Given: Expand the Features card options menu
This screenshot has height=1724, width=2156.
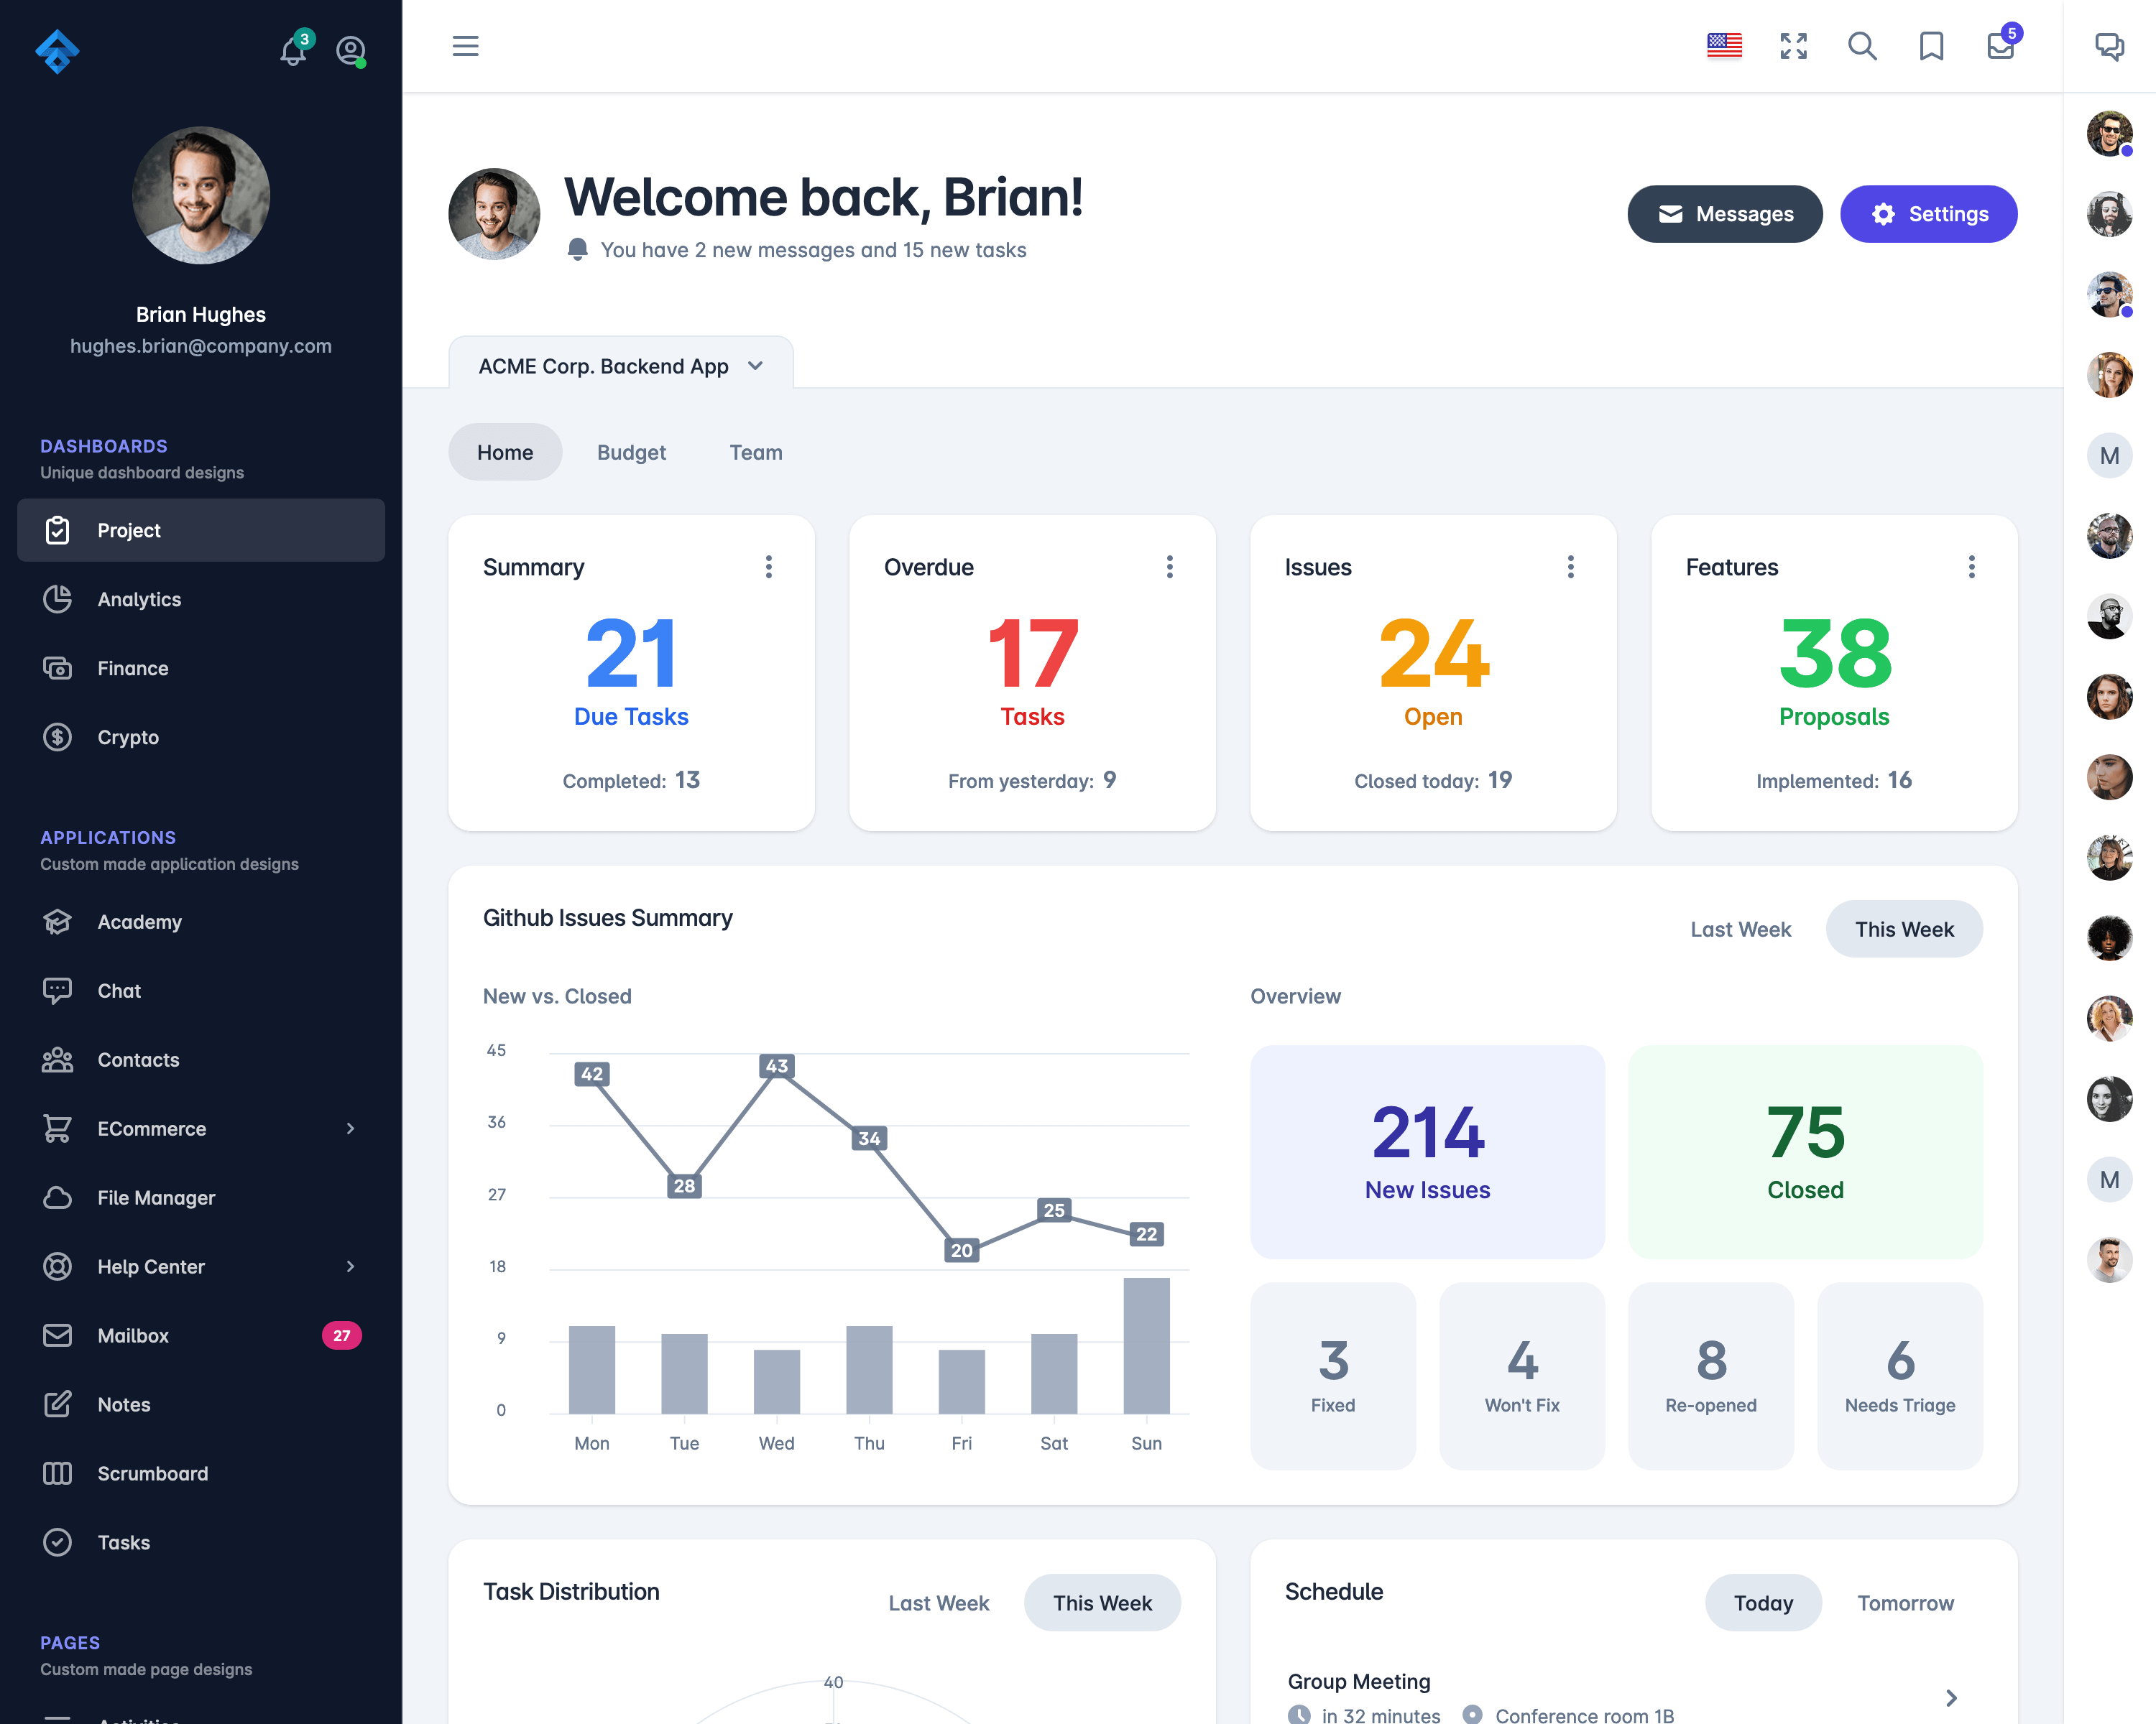Looking at the screenshot, I should pos(1971,567).
